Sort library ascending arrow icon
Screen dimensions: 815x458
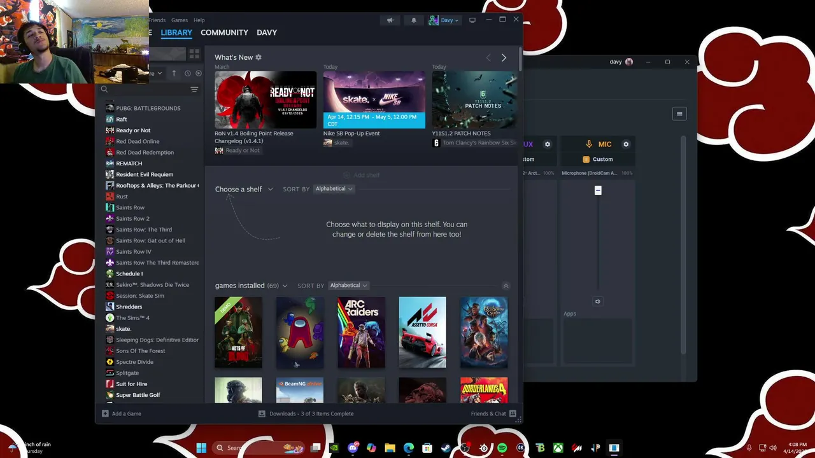(174, 73)
